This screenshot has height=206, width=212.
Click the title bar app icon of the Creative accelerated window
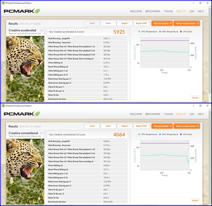coord(3,3)
